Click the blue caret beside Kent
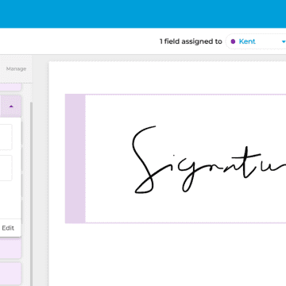 coord(284,42)
